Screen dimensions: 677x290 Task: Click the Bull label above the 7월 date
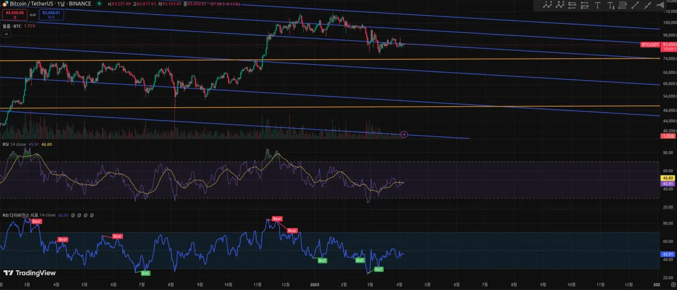[146, 273]
